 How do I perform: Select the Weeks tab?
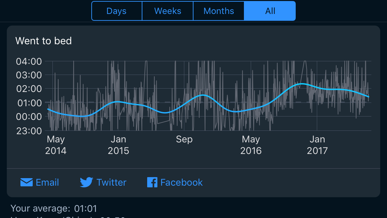tap(168, 11)
